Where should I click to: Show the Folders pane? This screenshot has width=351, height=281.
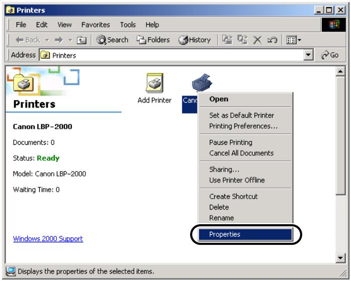pyautogui.click(x=153, y=40)
